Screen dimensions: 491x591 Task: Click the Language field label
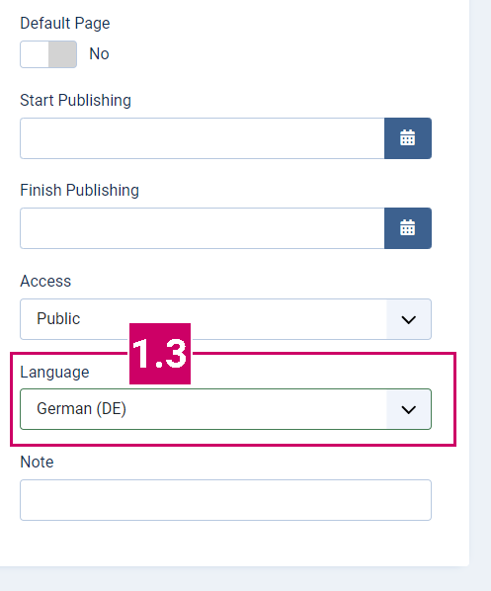click(54, 373)
